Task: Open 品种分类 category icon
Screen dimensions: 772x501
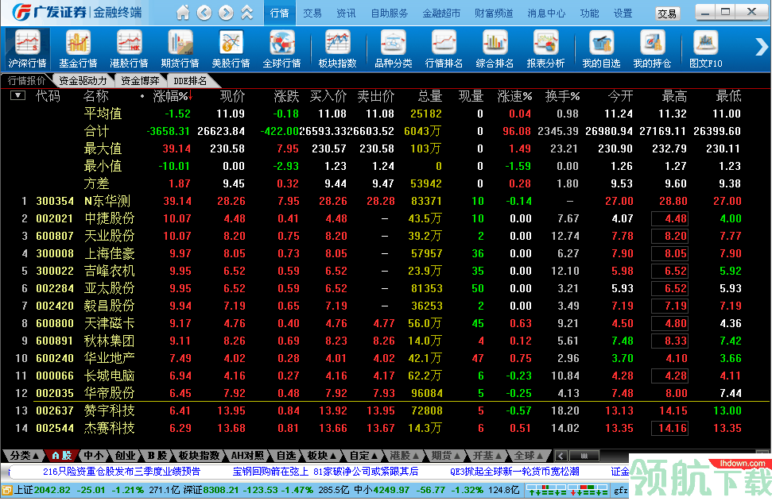Action: 393,48
